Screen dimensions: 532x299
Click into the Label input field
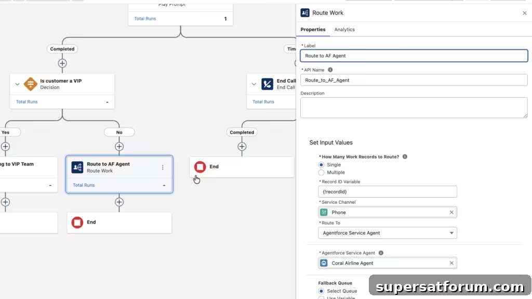(x=414, y=56)
